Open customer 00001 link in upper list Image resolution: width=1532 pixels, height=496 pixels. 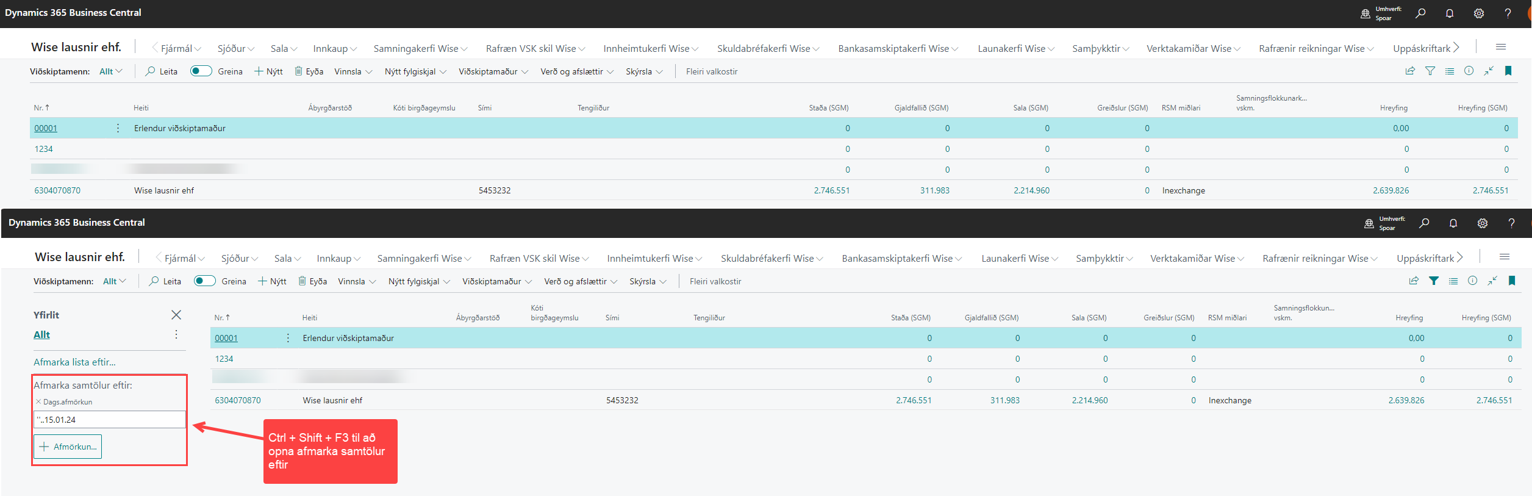pyautogui.click(x=46, y=128)
